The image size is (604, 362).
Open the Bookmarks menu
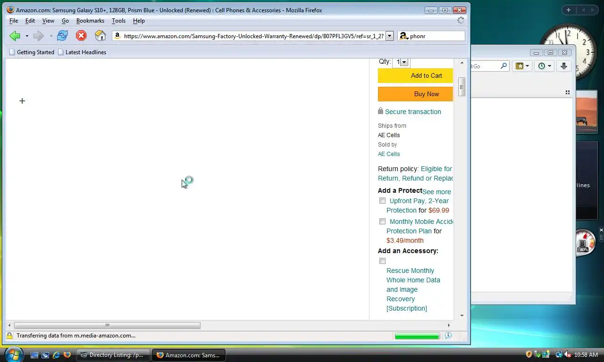click(x=90, y=21)
